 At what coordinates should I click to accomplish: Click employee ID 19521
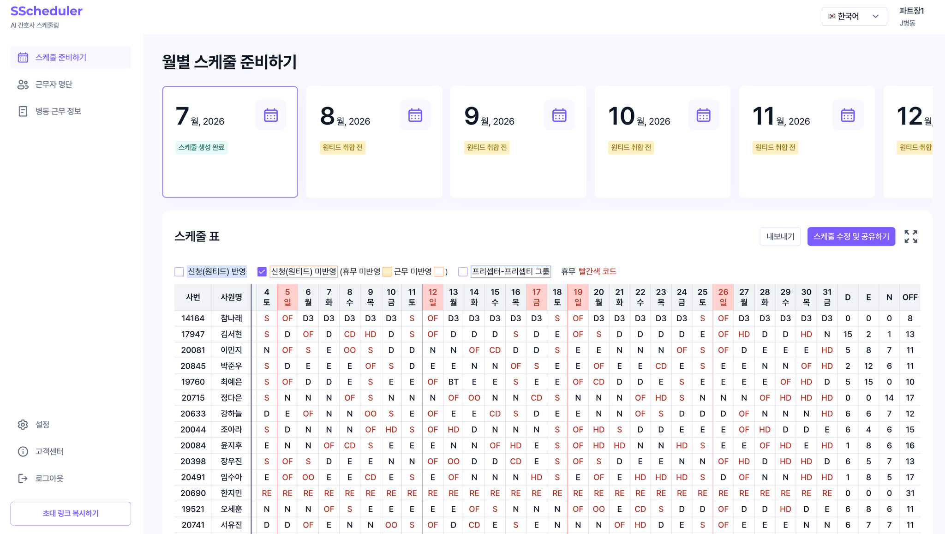(193, 509)
